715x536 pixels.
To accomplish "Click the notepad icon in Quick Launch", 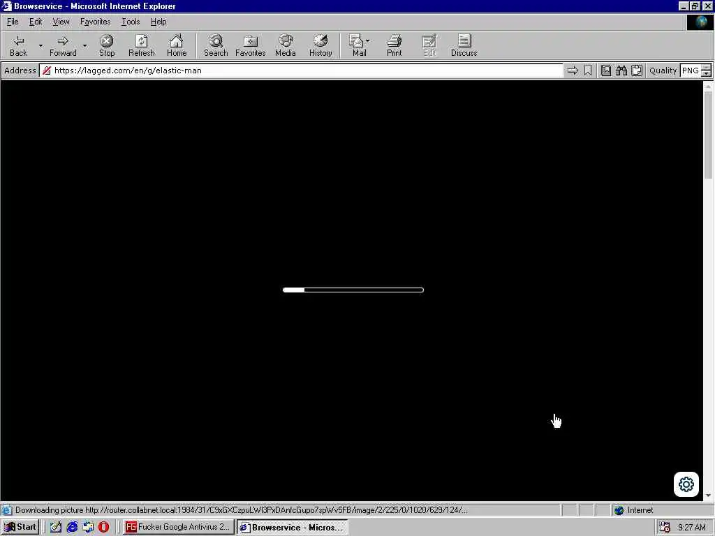I will [56, 528].
